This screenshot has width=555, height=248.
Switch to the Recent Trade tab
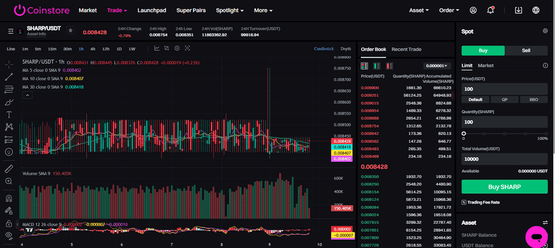[406, 49]
